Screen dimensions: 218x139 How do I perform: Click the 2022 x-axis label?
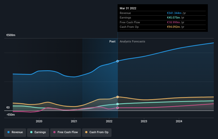coord(109,121)
